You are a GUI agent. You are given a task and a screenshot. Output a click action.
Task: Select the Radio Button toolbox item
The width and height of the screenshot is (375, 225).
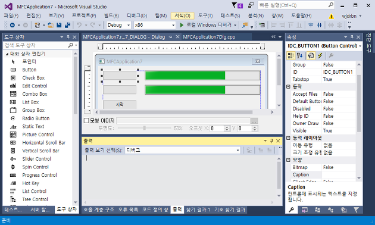[36, 118]
